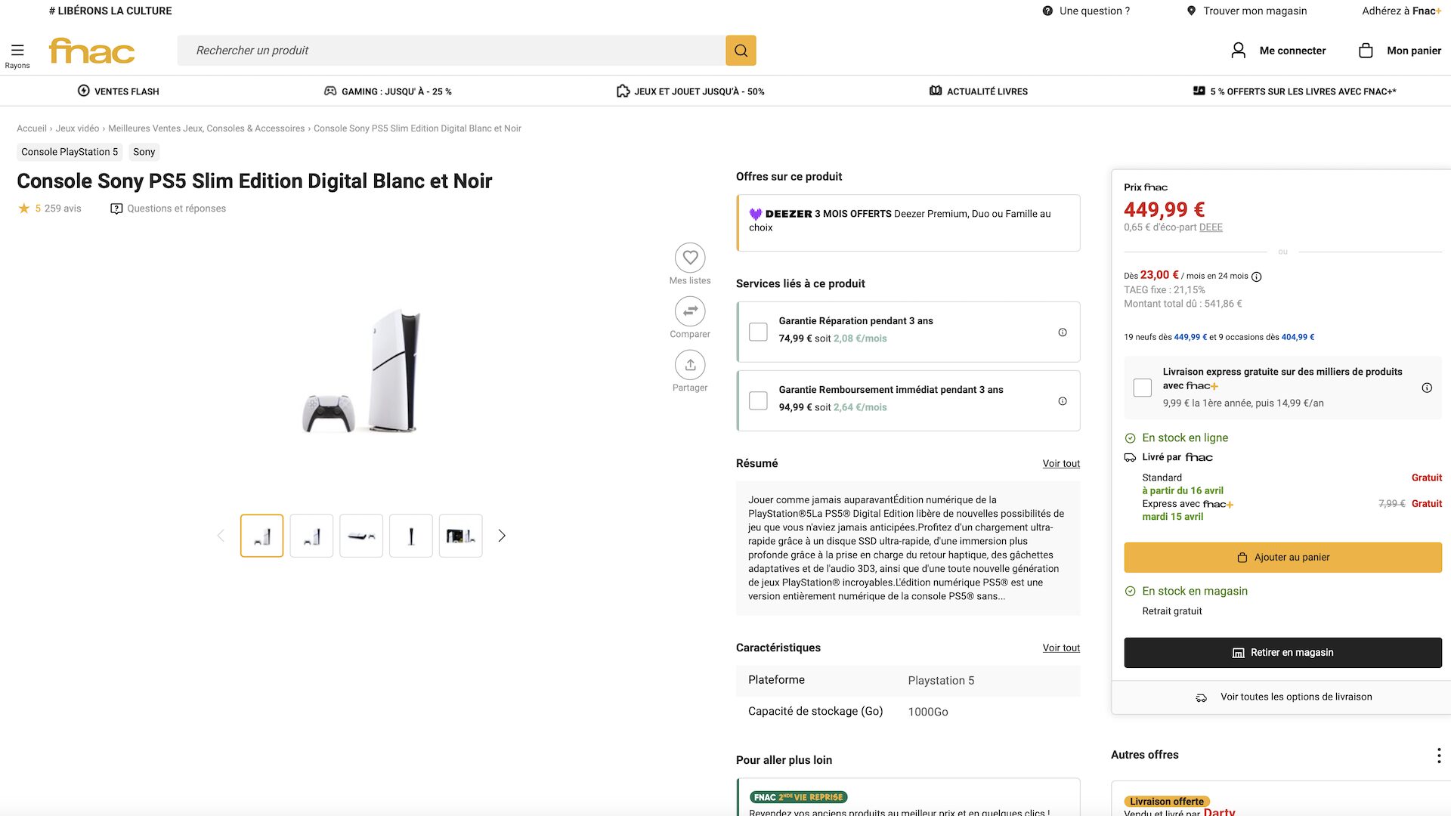Click the 404,99 € occasions price link
This screenshot has height=816, width=1451.
click(1298, 338)
